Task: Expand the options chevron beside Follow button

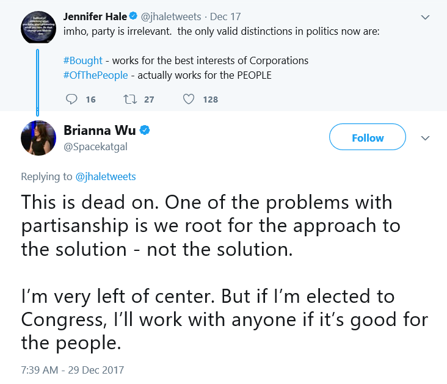Action: point(425,138)
